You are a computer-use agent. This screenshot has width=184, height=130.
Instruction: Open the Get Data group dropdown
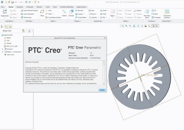[x=29, y=21]
